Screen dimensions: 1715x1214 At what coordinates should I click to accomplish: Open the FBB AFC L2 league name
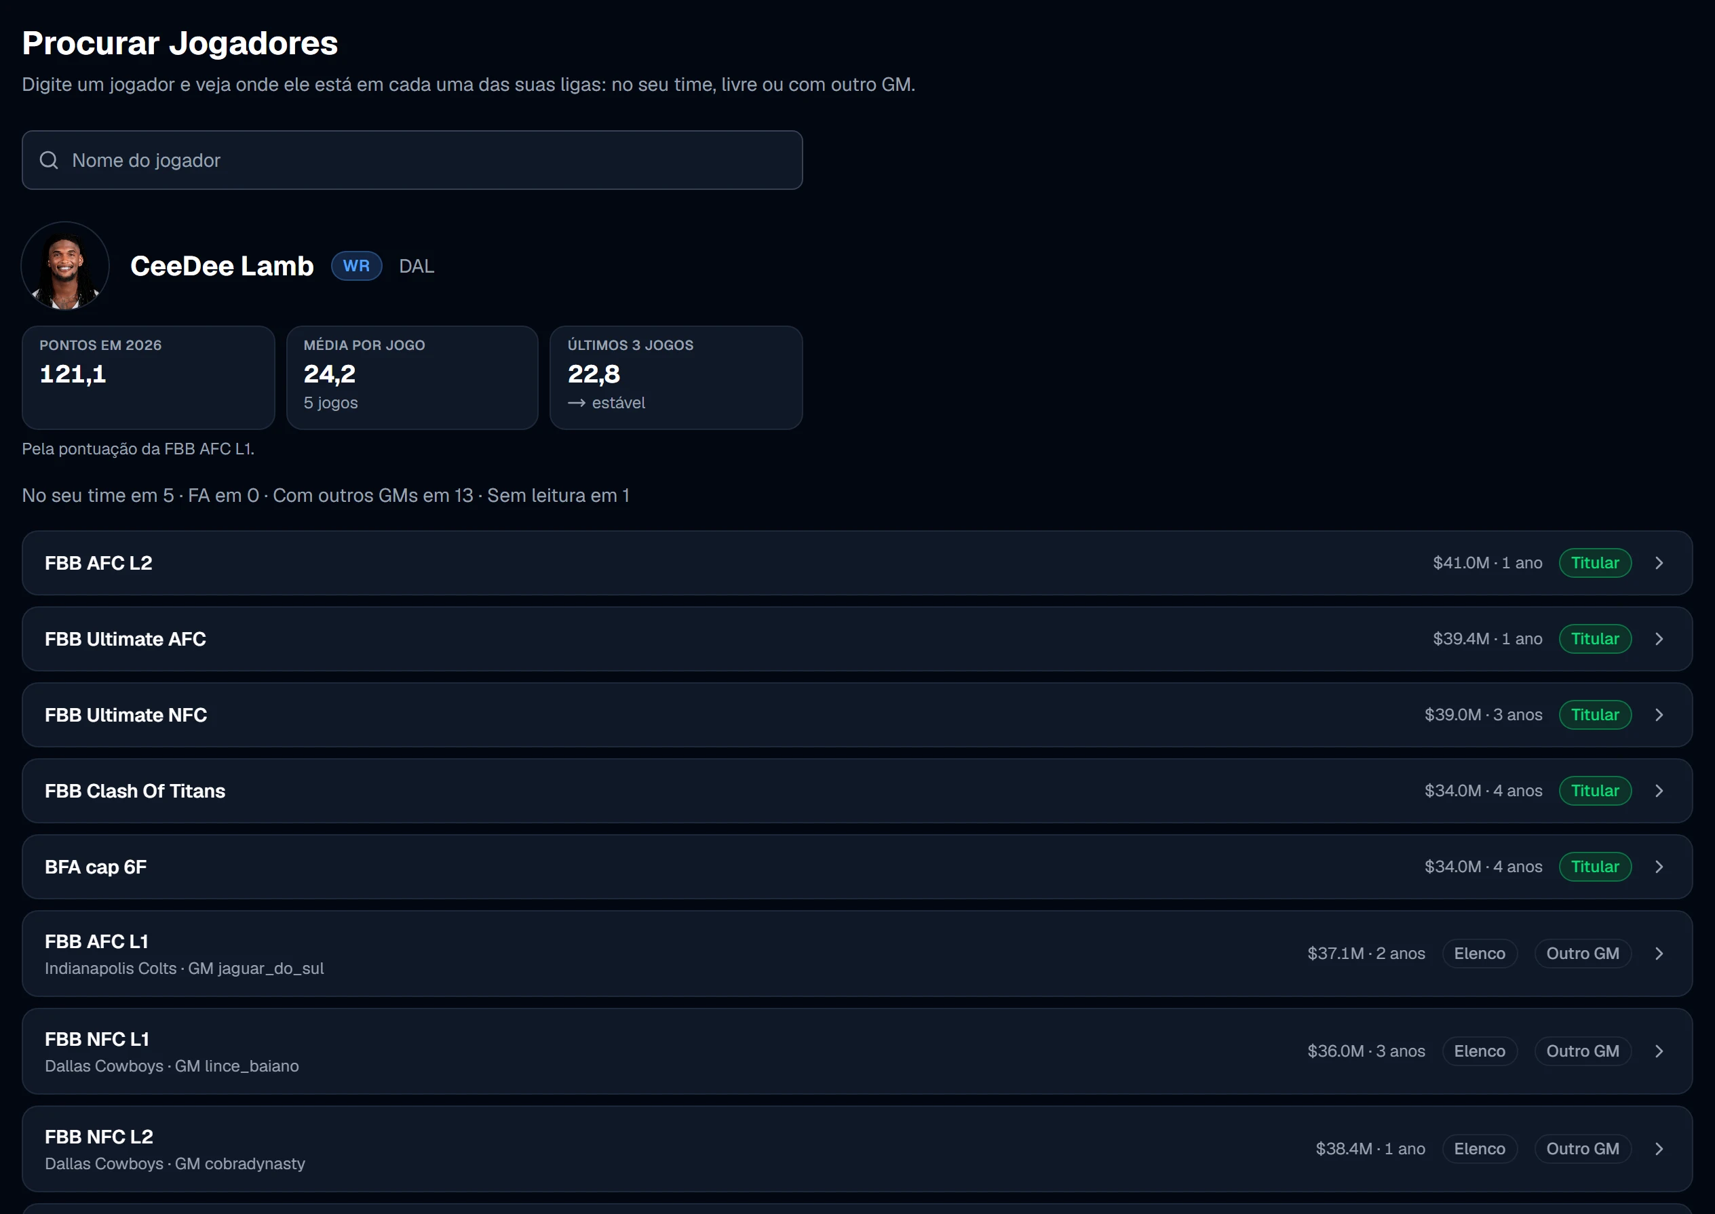click(98, 563)
